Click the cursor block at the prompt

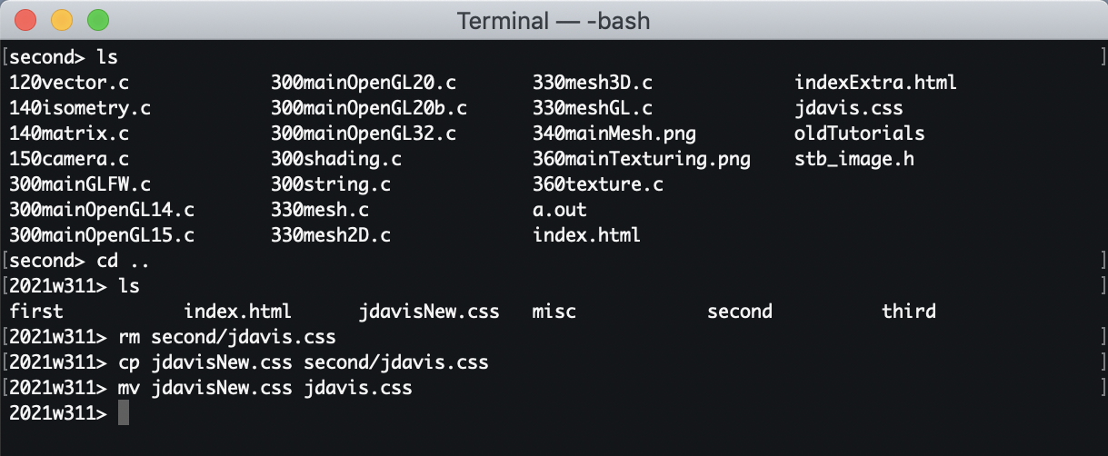coord(124,413)
